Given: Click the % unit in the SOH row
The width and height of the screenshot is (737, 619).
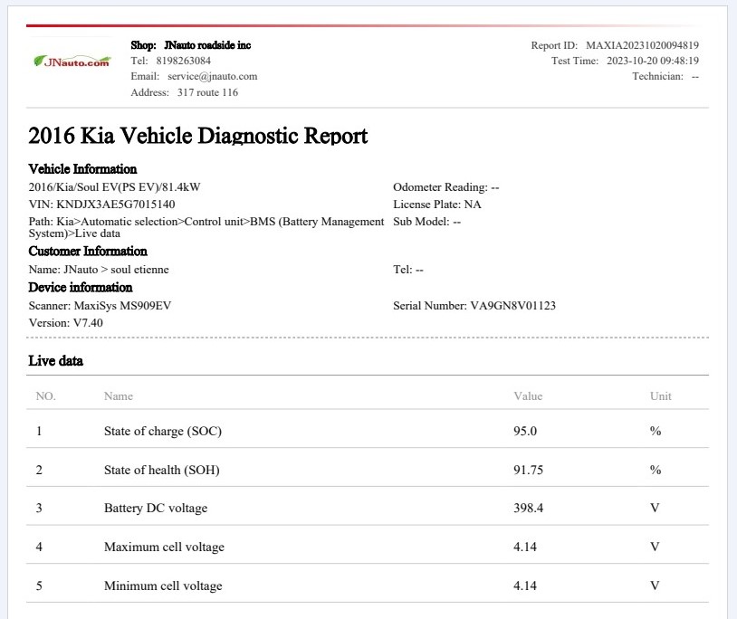Looking at the screenshot, I should (x=656, y=470).
